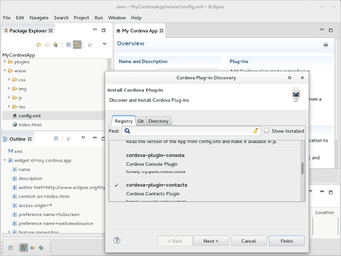Open the Help menu
Screen dimensions: 341x256
coord(136,18)
